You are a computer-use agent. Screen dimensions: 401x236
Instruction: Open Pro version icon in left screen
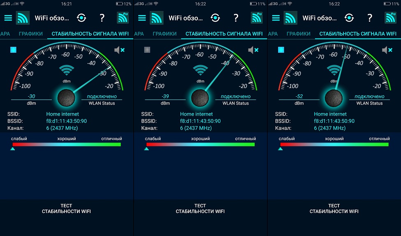(x=123, y=18)
